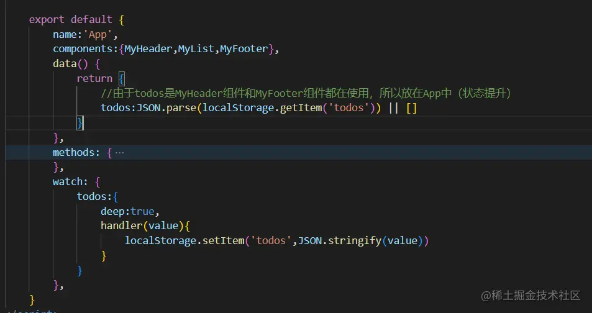
Task: Click the highlighted closing brace after todos line
Action: coord(80,123)
